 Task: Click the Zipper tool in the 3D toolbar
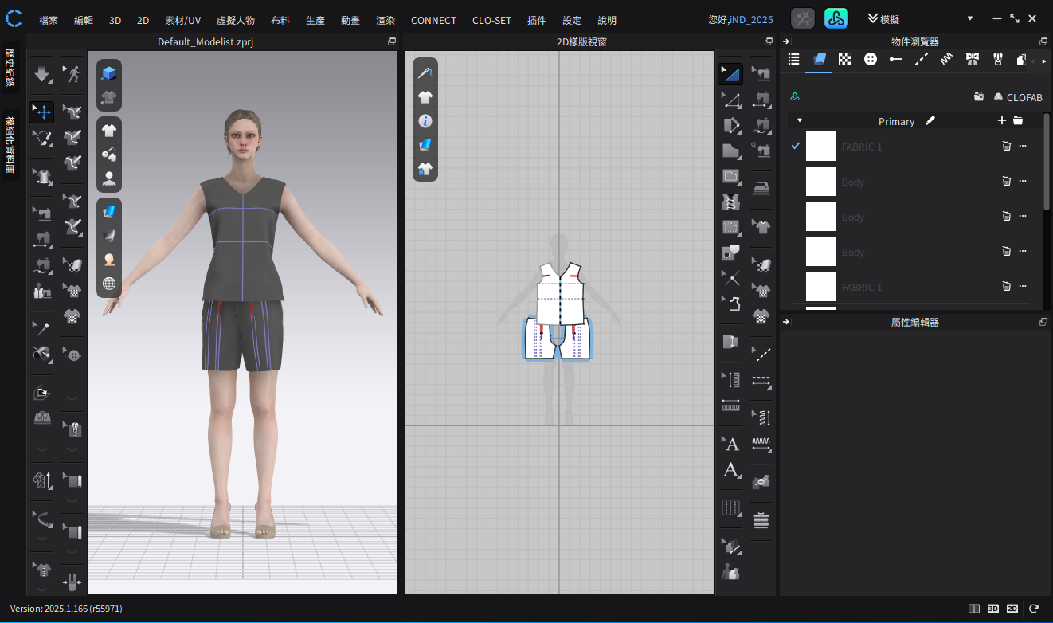tap(73, 430)
